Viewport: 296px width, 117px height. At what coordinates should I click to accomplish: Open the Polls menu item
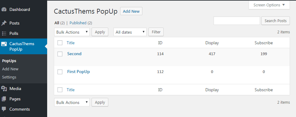14,33
